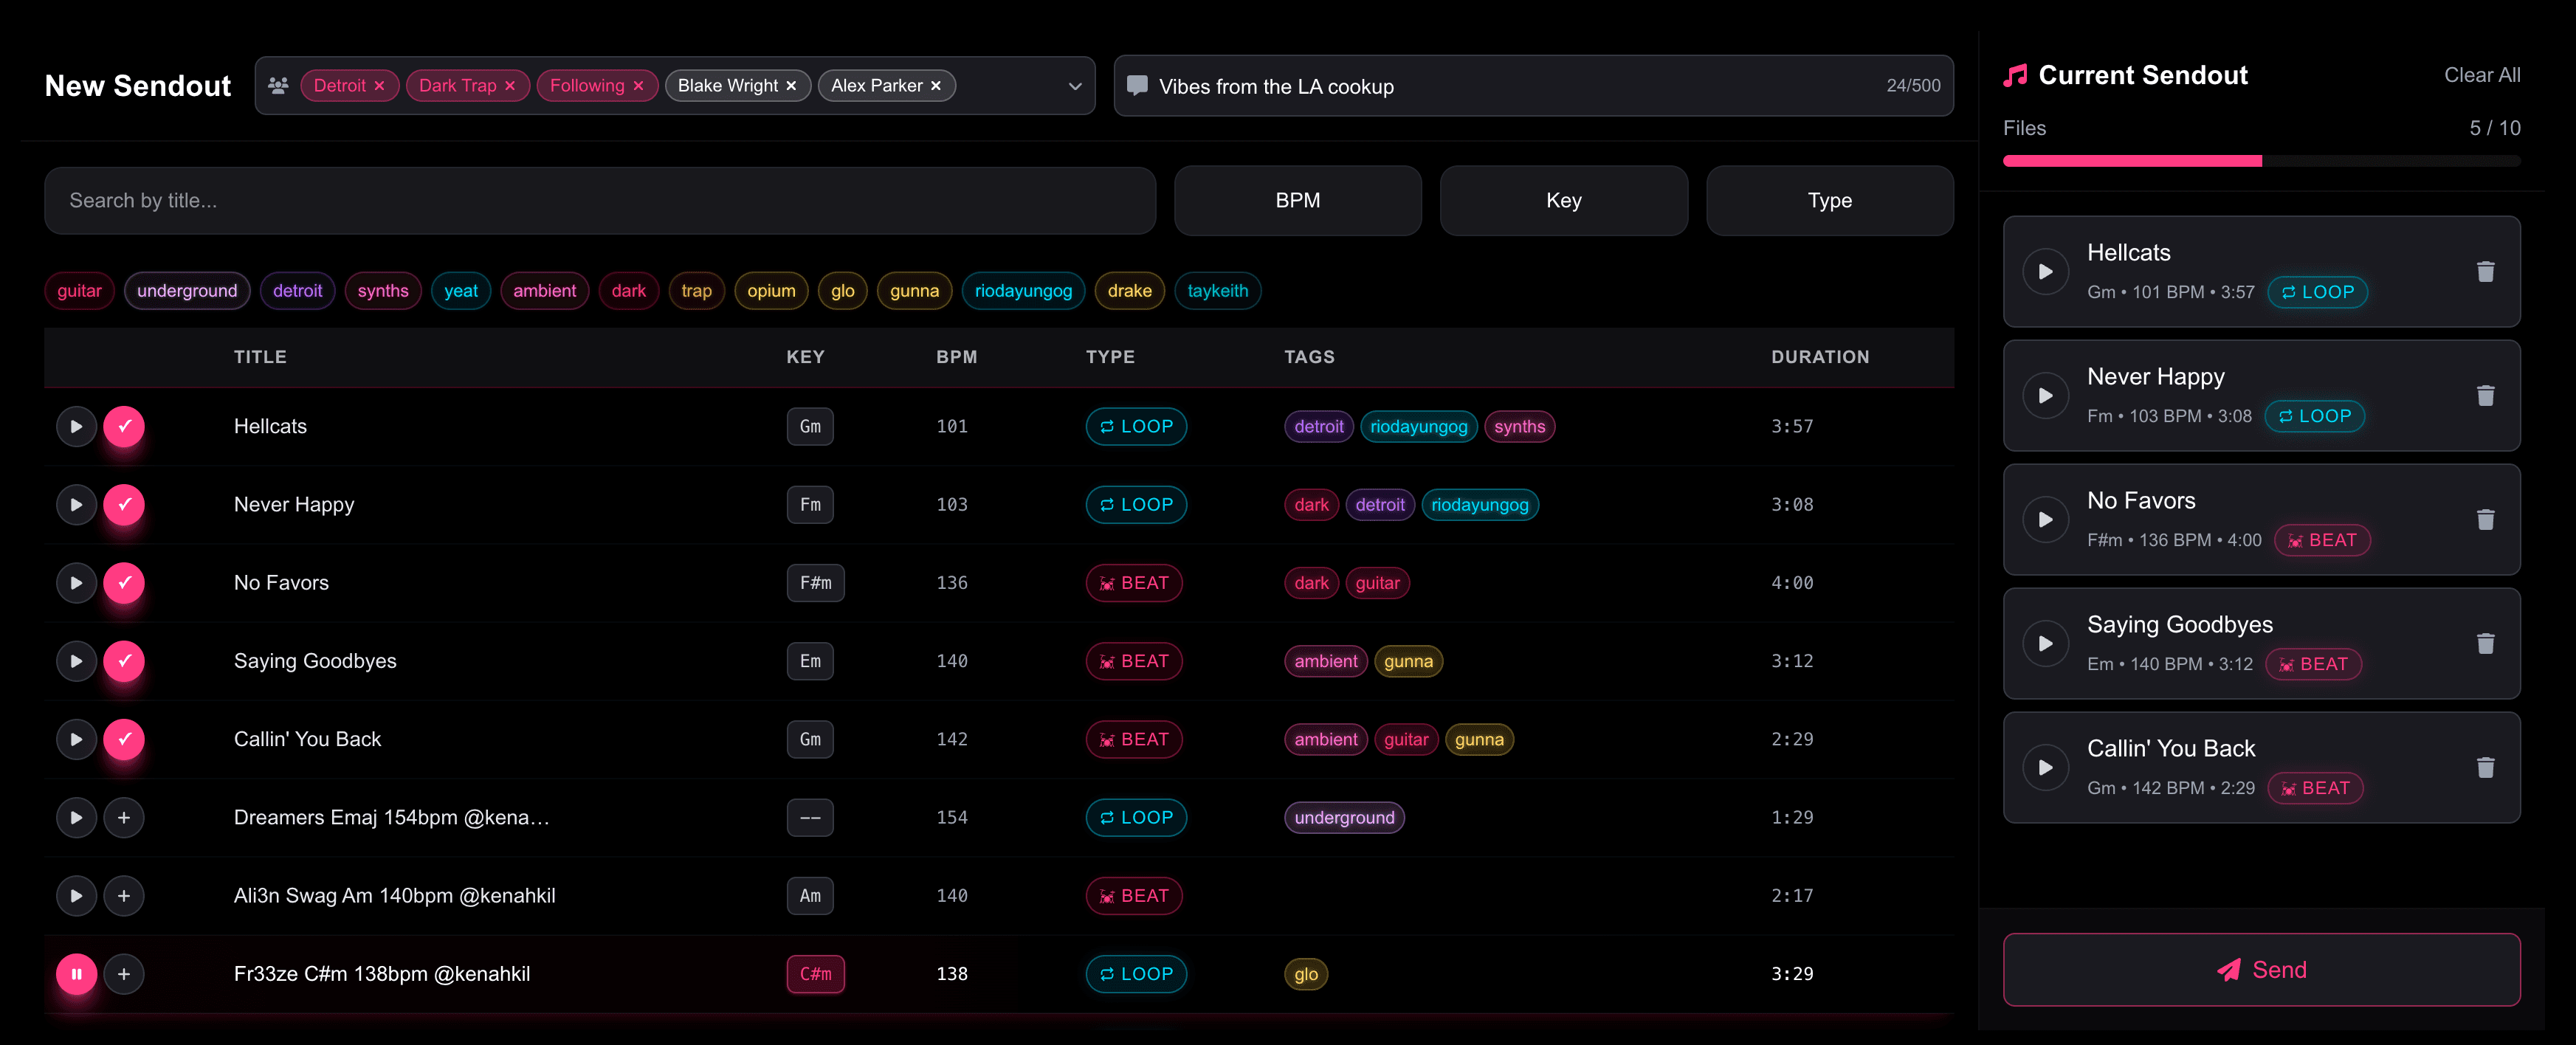Delete Never Happy from Current Sendout
Screen dimensions: 2576x1045
tap(2487, 396)
